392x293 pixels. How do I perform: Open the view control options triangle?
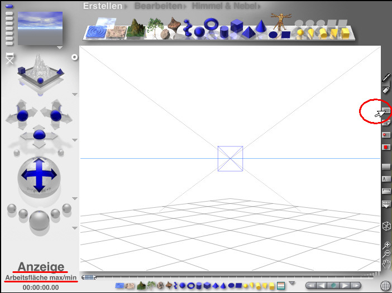pos(74,95)
